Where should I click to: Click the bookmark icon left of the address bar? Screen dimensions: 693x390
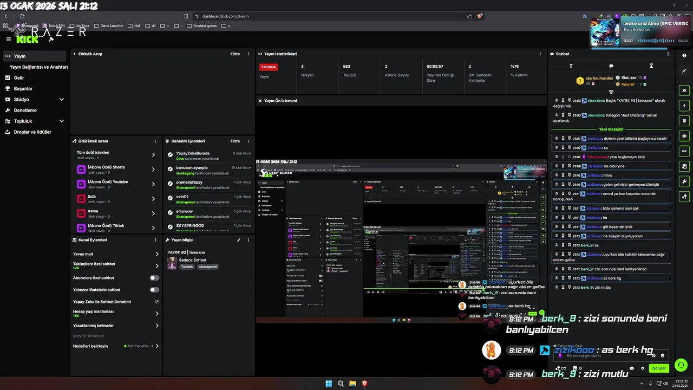click(x=186, y=16)
